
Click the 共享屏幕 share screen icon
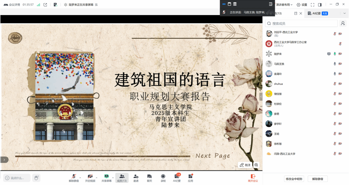pos(106,178)
